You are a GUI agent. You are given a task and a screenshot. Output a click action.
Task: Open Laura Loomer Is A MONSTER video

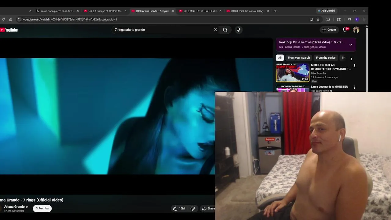(x=329, y=87)
